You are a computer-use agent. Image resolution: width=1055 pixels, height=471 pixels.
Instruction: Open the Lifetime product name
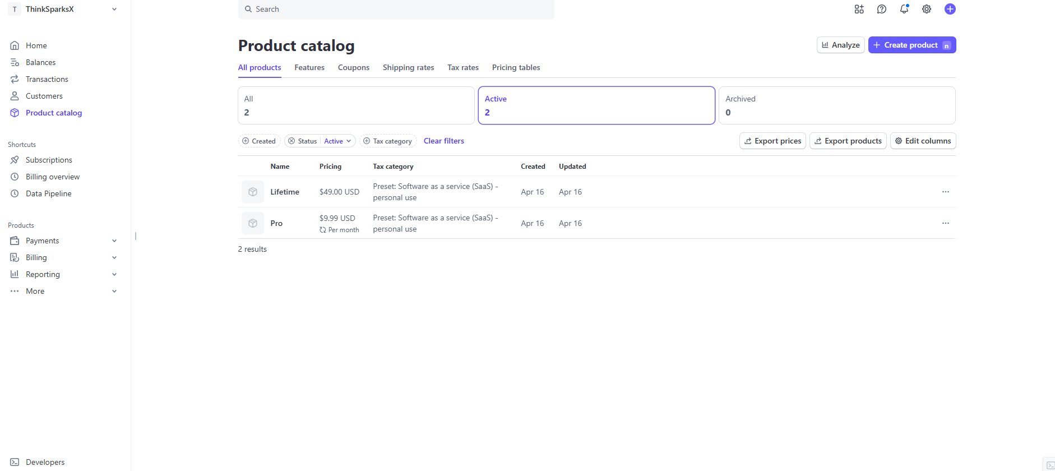[x=285, y=192]
